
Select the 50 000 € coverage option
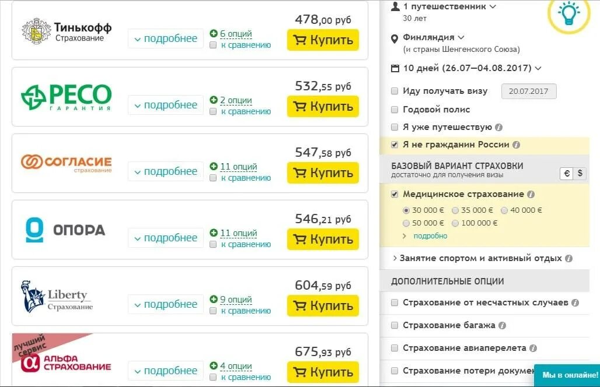pyautogui.click(x=406, y=223)
